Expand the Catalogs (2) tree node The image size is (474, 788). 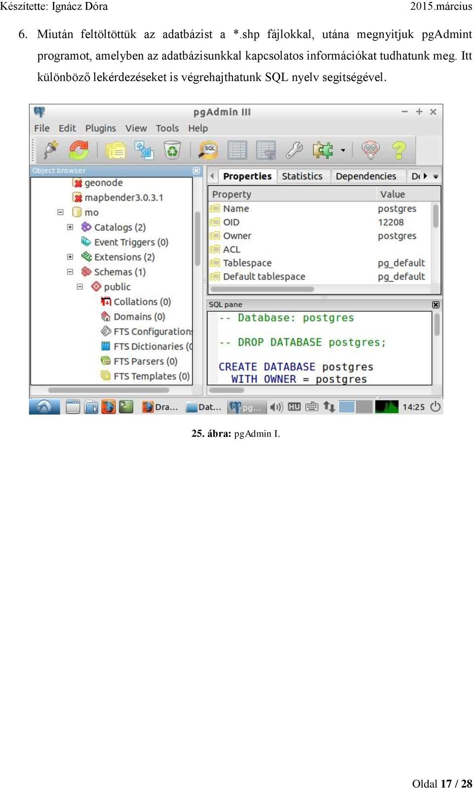(70, 227)
